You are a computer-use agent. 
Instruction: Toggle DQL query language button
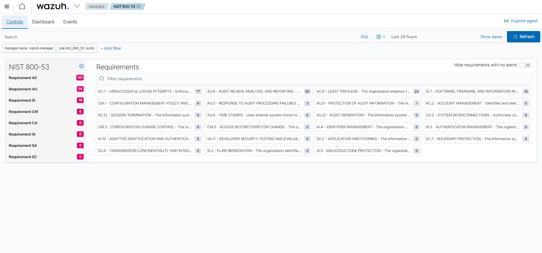point(365,37)
